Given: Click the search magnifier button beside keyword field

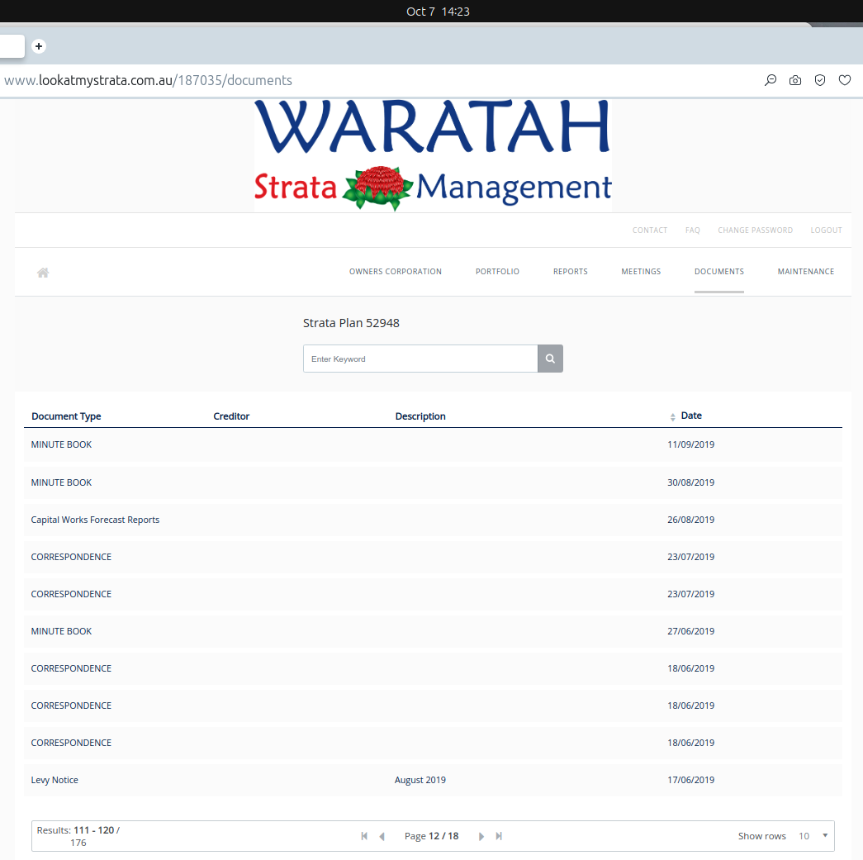Looking at the screenshot, I should point(550,359).
